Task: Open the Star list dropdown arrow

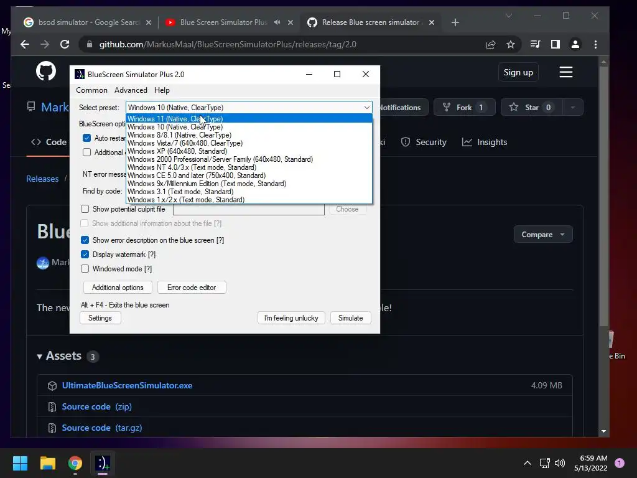Action: pyautogui.click(x=573, y=107)
